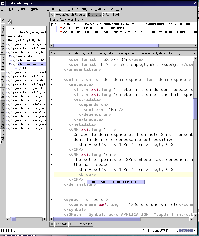The image size is (199, 236).
Task: Open the Plugins menu
Action: pos(101,9)
